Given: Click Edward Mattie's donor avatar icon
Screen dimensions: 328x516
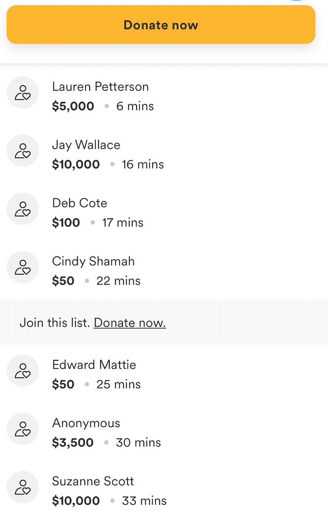Looking at the screenshot, I should [23, 371].
